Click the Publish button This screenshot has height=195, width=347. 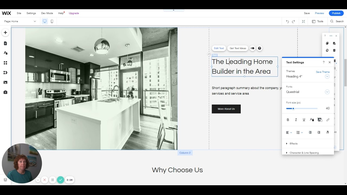(x=336, y=13)
